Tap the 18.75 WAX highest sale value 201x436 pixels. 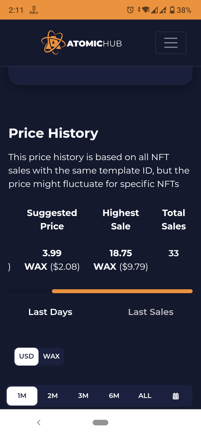121,260
